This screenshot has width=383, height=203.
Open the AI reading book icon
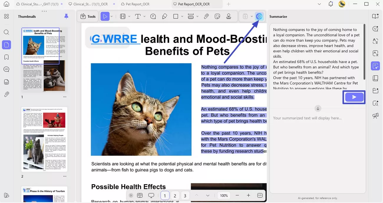pos(375,16)
